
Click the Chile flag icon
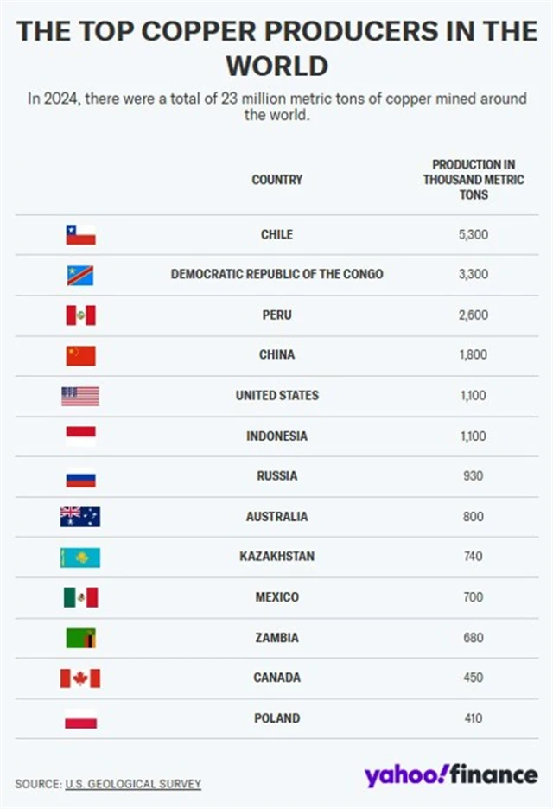(80, 234)
